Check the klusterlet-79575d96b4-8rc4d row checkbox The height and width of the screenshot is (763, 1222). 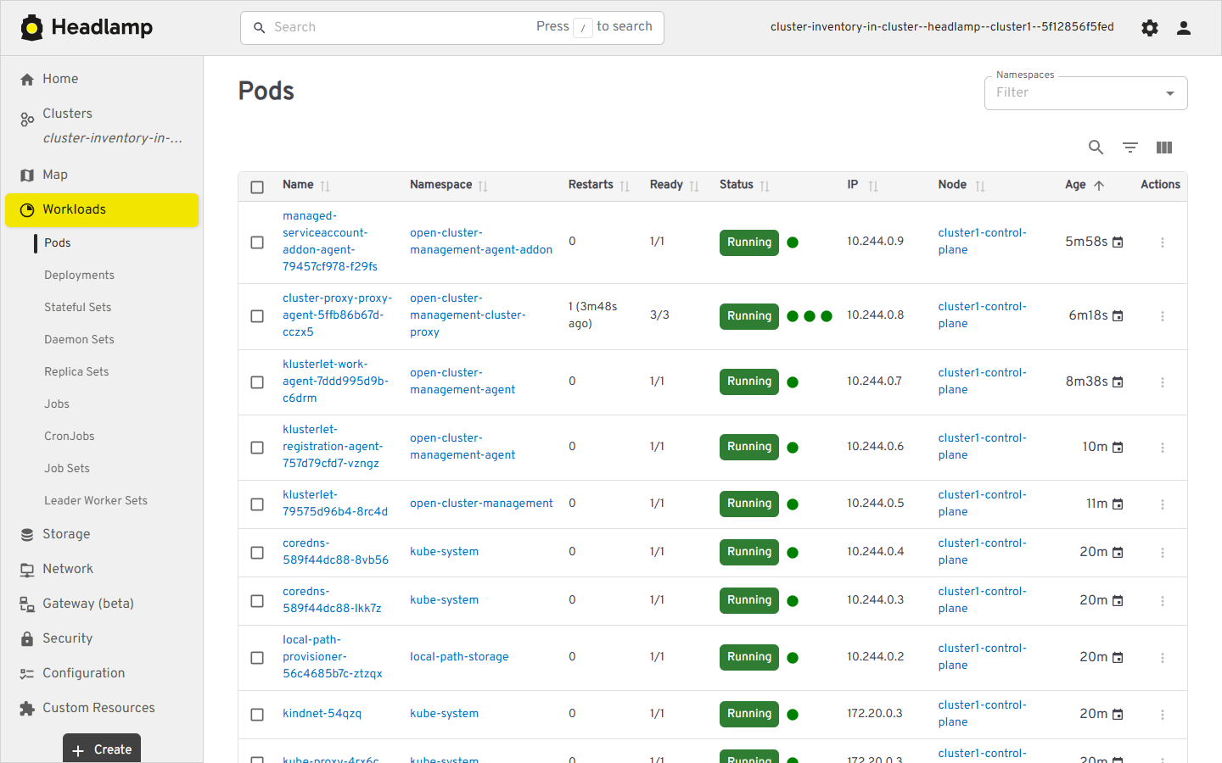point(257,504)
